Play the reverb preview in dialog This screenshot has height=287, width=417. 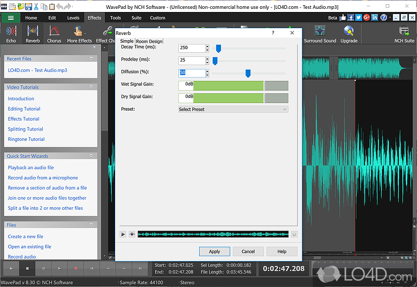tap(123, 234)
